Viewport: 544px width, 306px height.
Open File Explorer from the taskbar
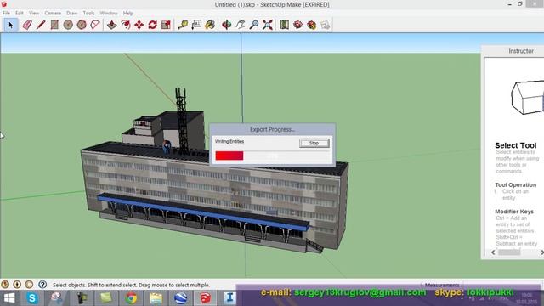point(156,298)
